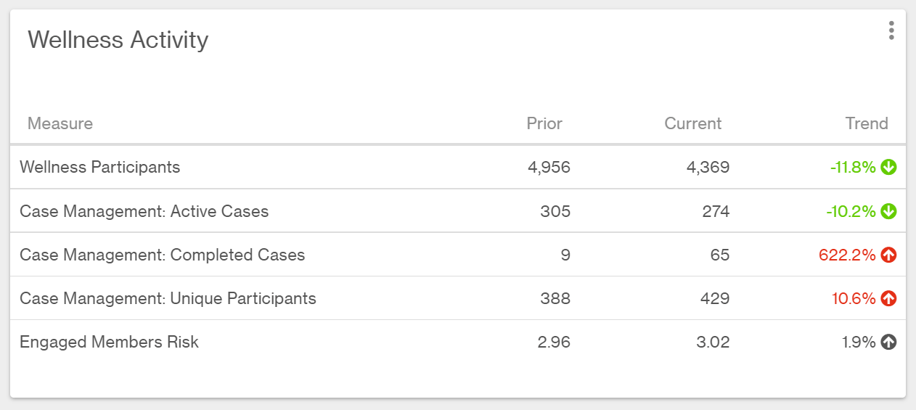Image resolution: width=916 pixels, height=410 pixels.
Task: Click Engaged Members Risk gray up arrow
Action: (x=888, y=343)
